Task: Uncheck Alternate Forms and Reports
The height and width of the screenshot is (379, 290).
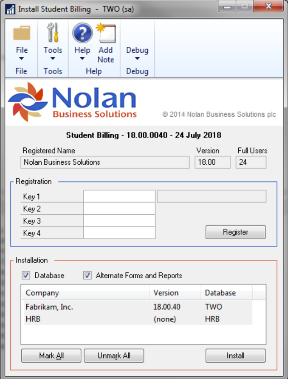Action: 87,276
